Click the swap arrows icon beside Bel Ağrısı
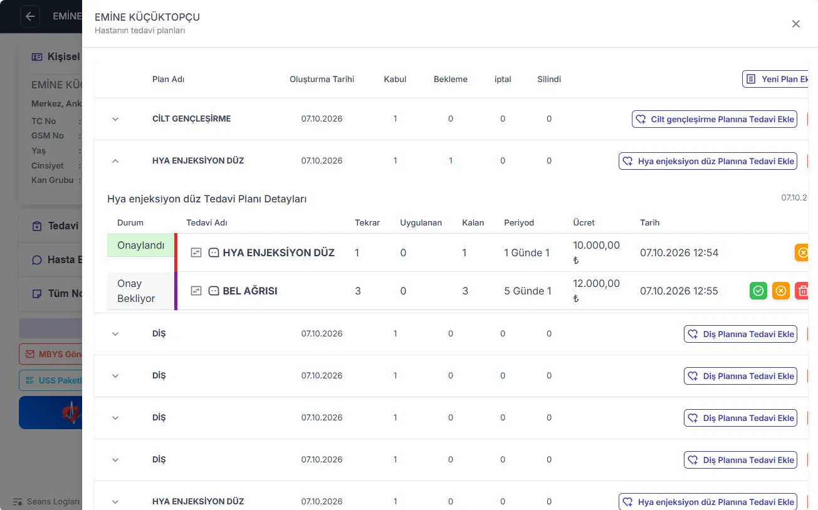The height and width of the screenshot is (510, 818). click(x=196, y=291)
